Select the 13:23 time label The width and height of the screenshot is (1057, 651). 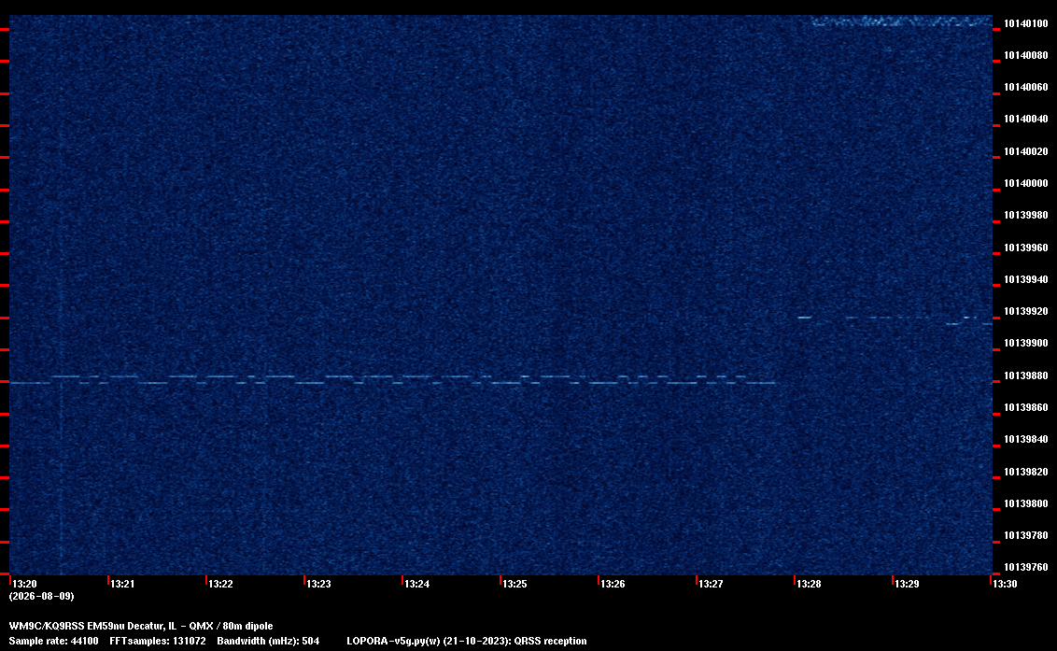[318, 584]
